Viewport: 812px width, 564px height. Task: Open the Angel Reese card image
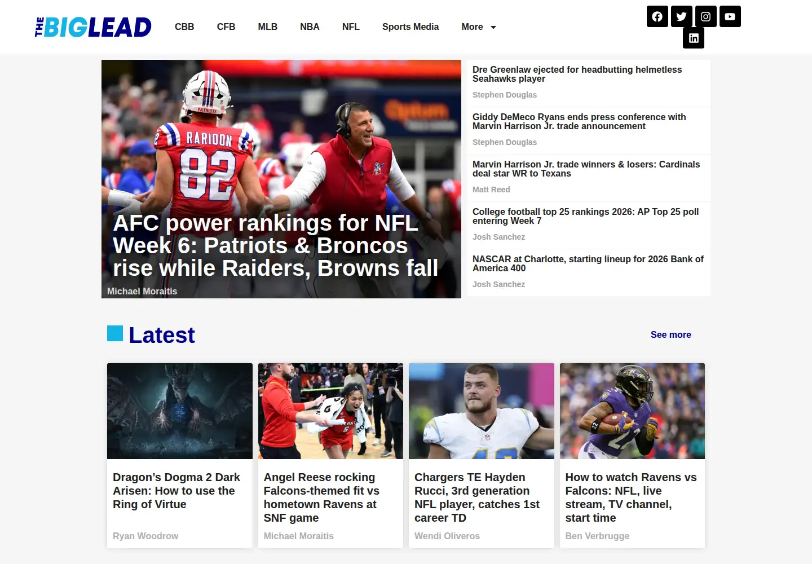(x=330, y=411)
